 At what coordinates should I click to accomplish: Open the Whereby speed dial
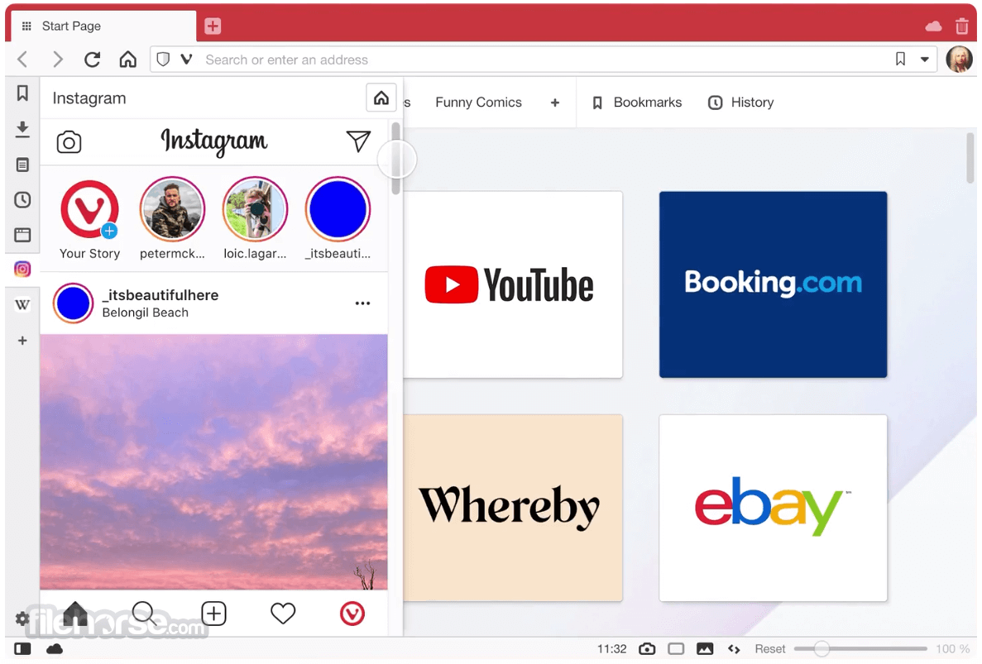pos(513,508)
